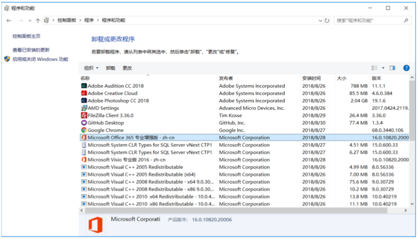The height and width of the screenshot is (239, 418).
Task: Click the Adobe Photoshop CC 2018 icon
Action: tap(84, 100)
